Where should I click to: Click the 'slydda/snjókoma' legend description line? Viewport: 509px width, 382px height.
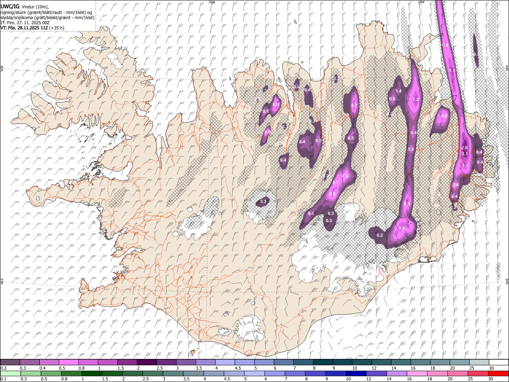coord(47,18)
